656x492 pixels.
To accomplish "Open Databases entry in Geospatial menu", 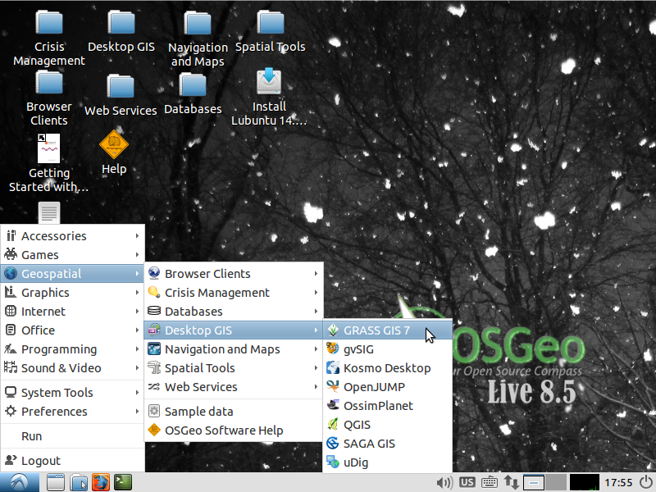I will tap(234, 312).
